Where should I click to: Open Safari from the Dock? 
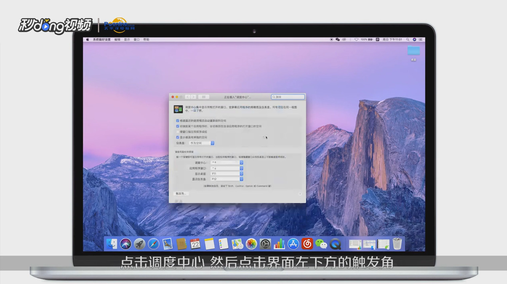(154, 244)
